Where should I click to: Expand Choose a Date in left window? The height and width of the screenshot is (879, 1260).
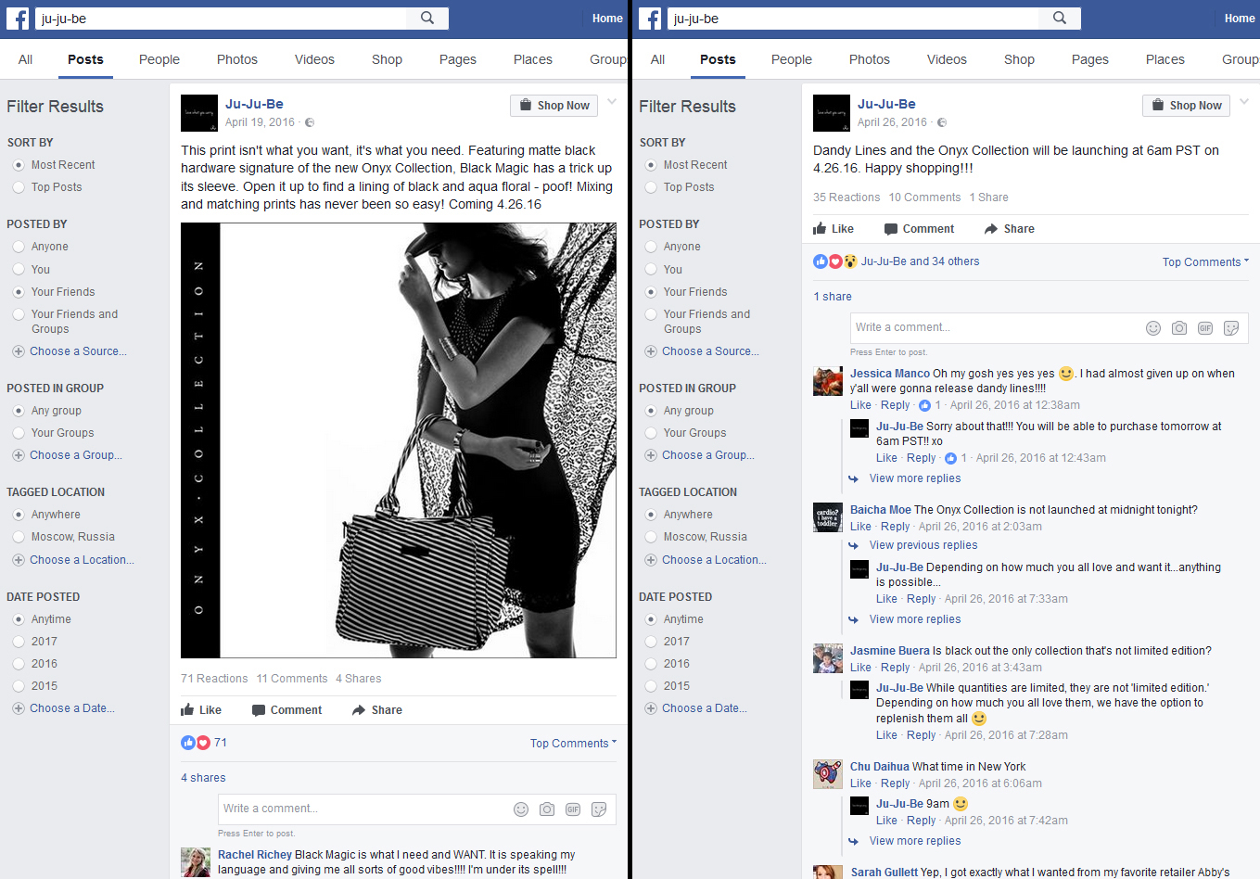pos(64,708)
